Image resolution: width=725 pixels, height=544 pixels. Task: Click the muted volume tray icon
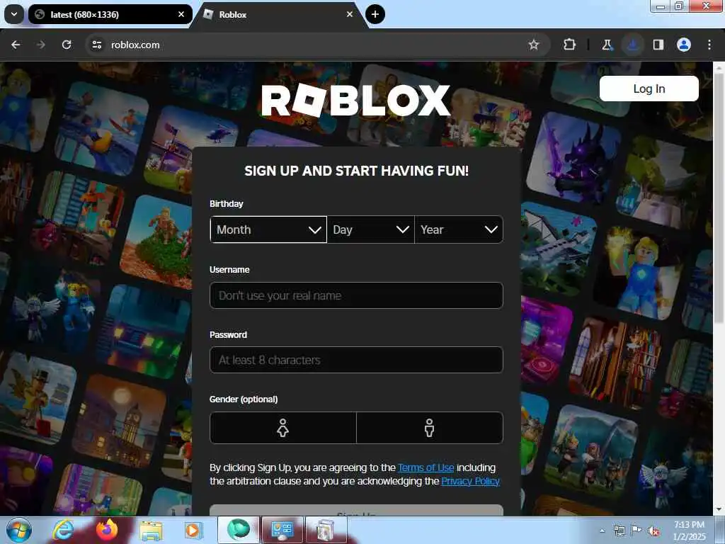pyautogui.click(x=653, y=531)
